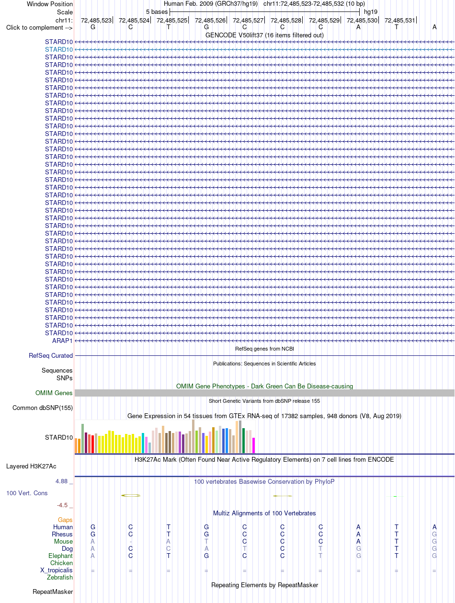Image resolution: width=455 pixels, height=603 pixels.
Task: Click the RepeatMasker track label
Action: [x=53, y=592]
